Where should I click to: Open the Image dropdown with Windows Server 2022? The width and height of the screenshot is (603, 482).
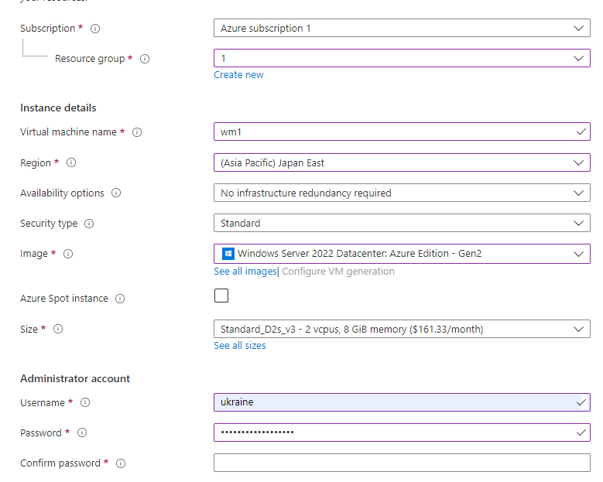[x=402, y=253]
